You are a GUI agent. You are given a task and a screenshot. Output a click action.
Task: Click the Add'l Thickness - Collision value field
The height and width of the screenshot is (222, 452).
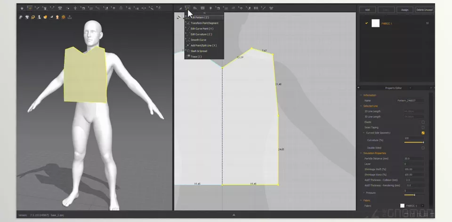click(x=414, y=180)
